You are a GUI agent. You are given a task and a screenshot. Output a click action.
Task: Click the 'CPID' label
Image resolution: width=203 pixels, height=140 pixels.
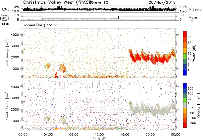coord(6,24)
